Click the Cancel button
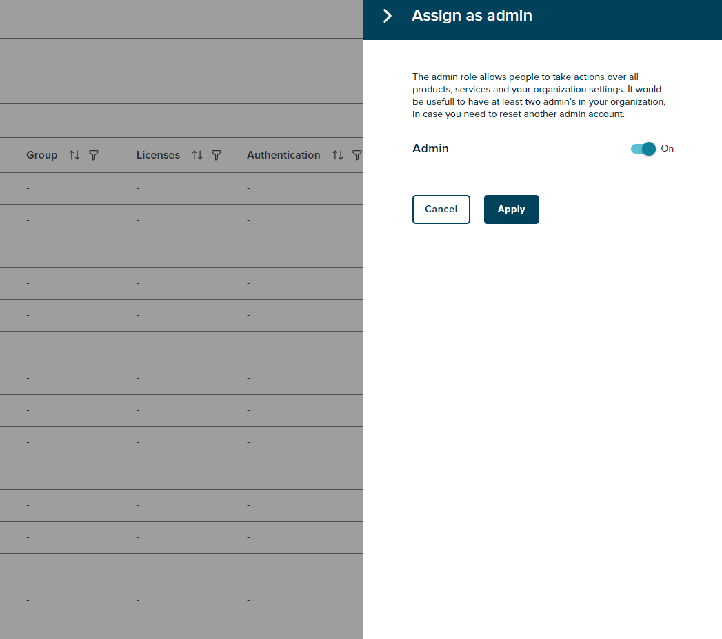The width and height of the screenshot is (722, 639). 441,210
